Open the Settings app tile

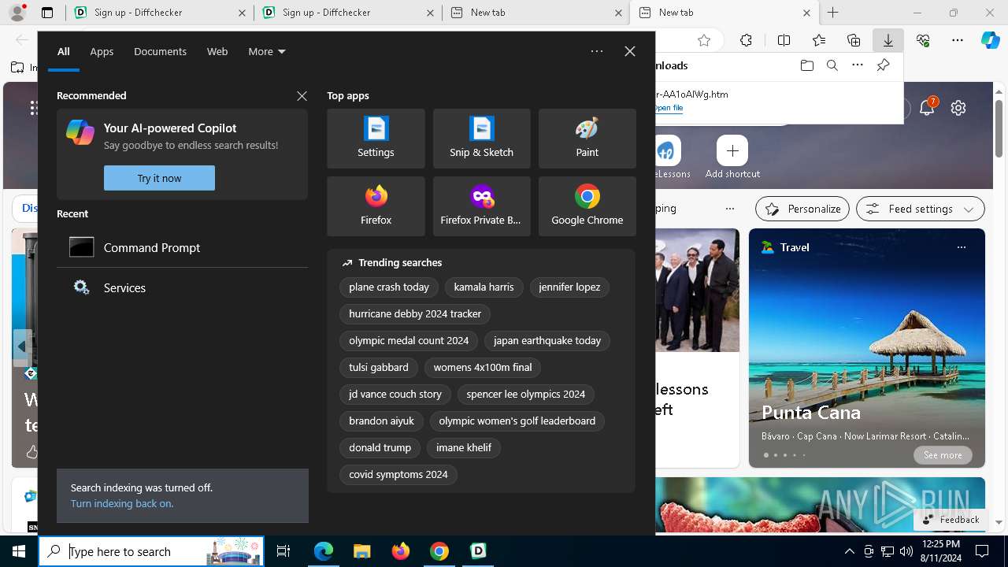click(x=376, y=139)
